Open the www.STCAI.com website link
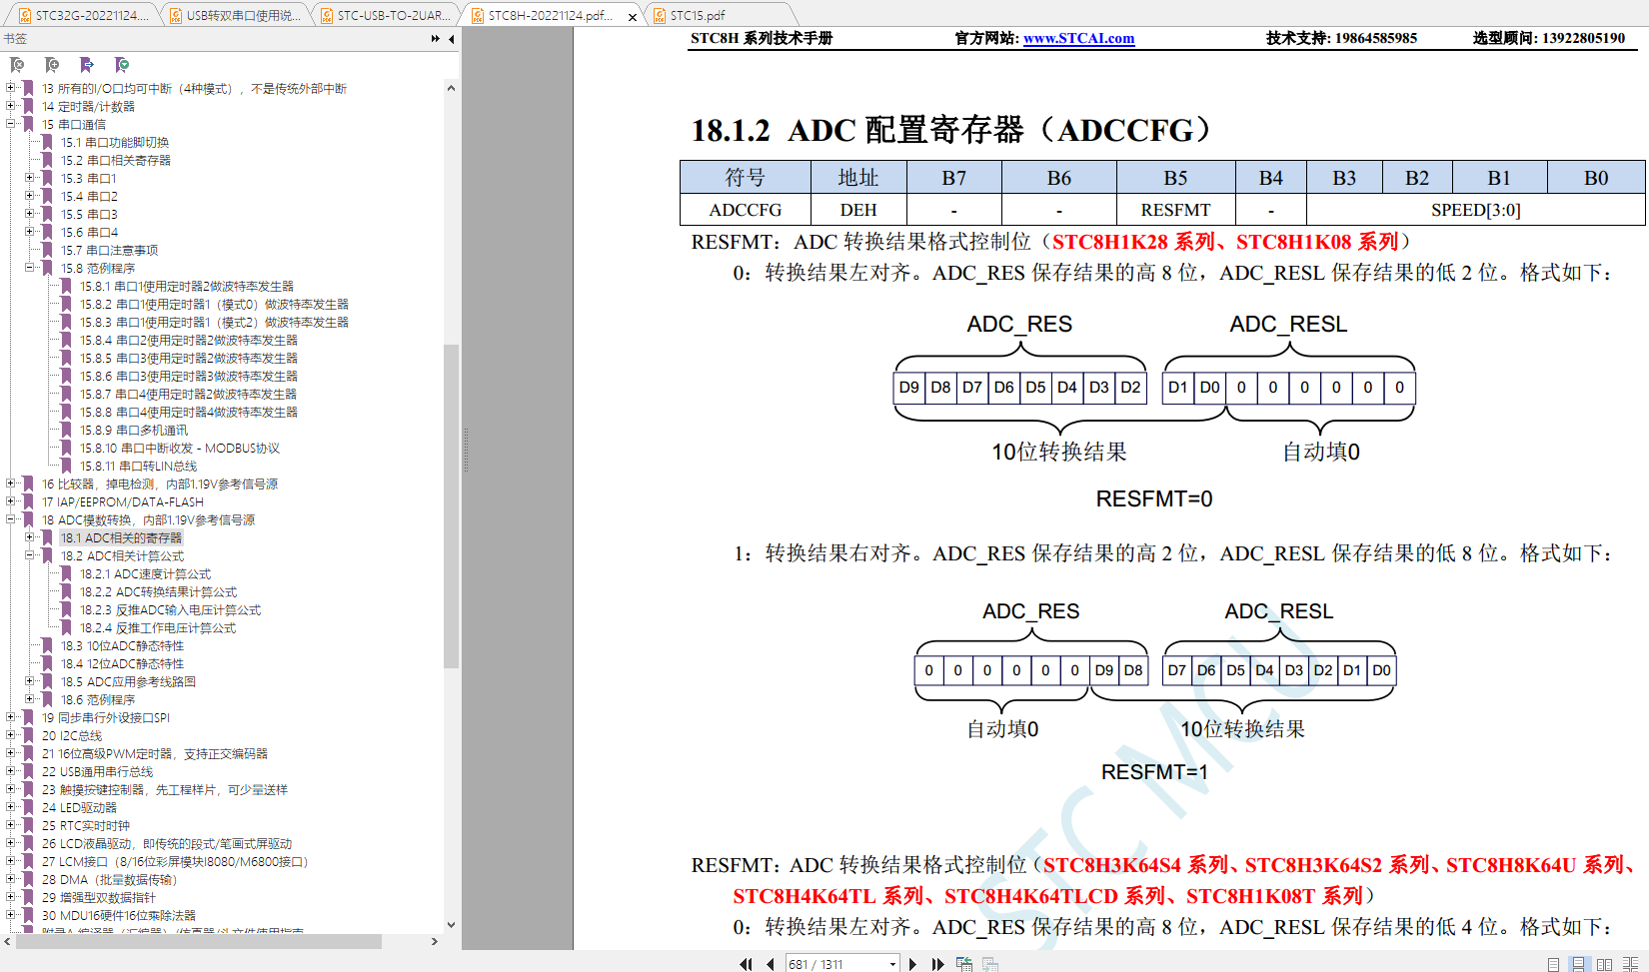 (x=1078, y=38)
